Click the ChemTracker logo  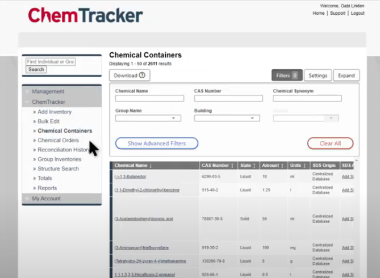(85, 15)
